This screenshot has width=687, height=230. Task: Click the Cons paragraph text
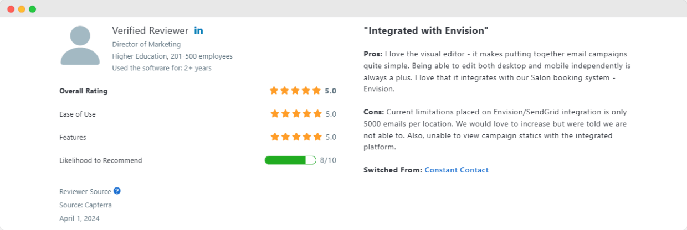tap(495, 130)
